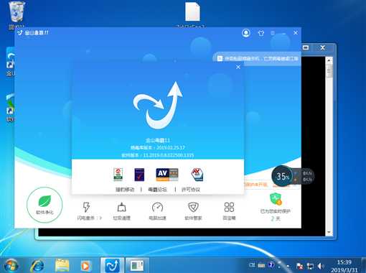Open 垃圾清理 junk cleanup
This screenshot has height=273, width=366.
click(122, 211)
